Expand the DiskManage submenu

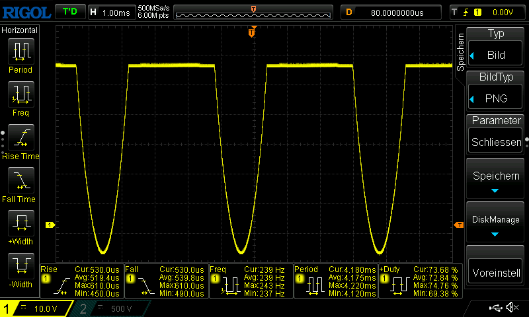coord(496,225)
